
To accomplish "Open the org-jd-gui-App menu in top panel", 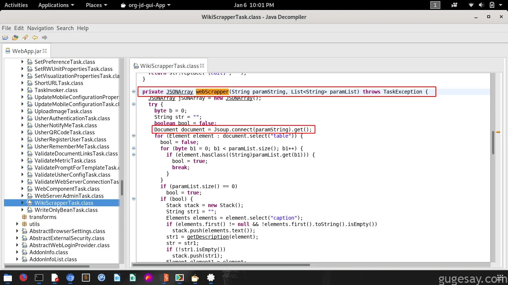I will pos(146,5).
